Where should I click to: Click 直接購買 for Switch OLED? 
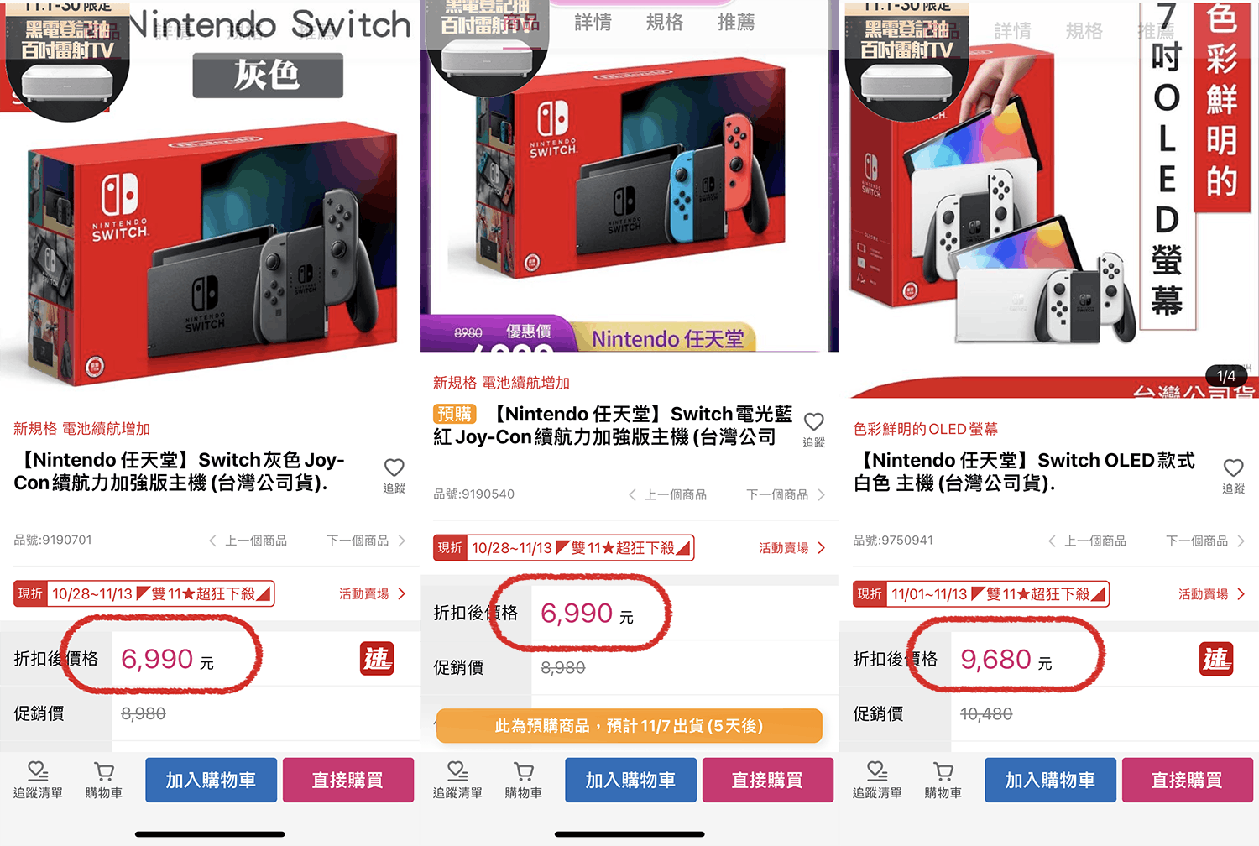[x=1187, y=780]
